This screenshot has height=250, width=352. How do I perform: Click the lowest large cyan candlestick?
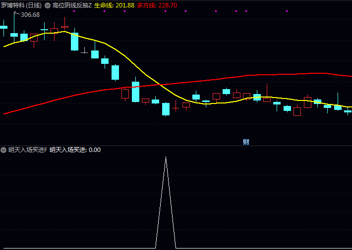tap(166, 109)
